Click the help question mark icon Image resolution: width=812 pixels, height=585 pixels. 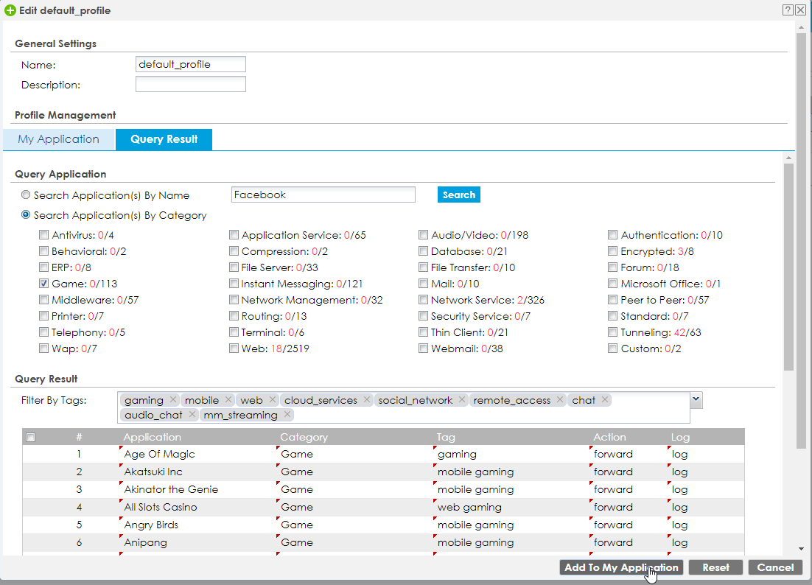788,10
